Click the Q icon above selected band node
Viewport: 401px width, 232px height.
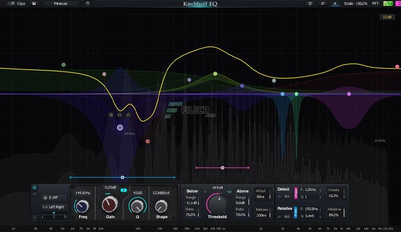(x=111, y=115)
